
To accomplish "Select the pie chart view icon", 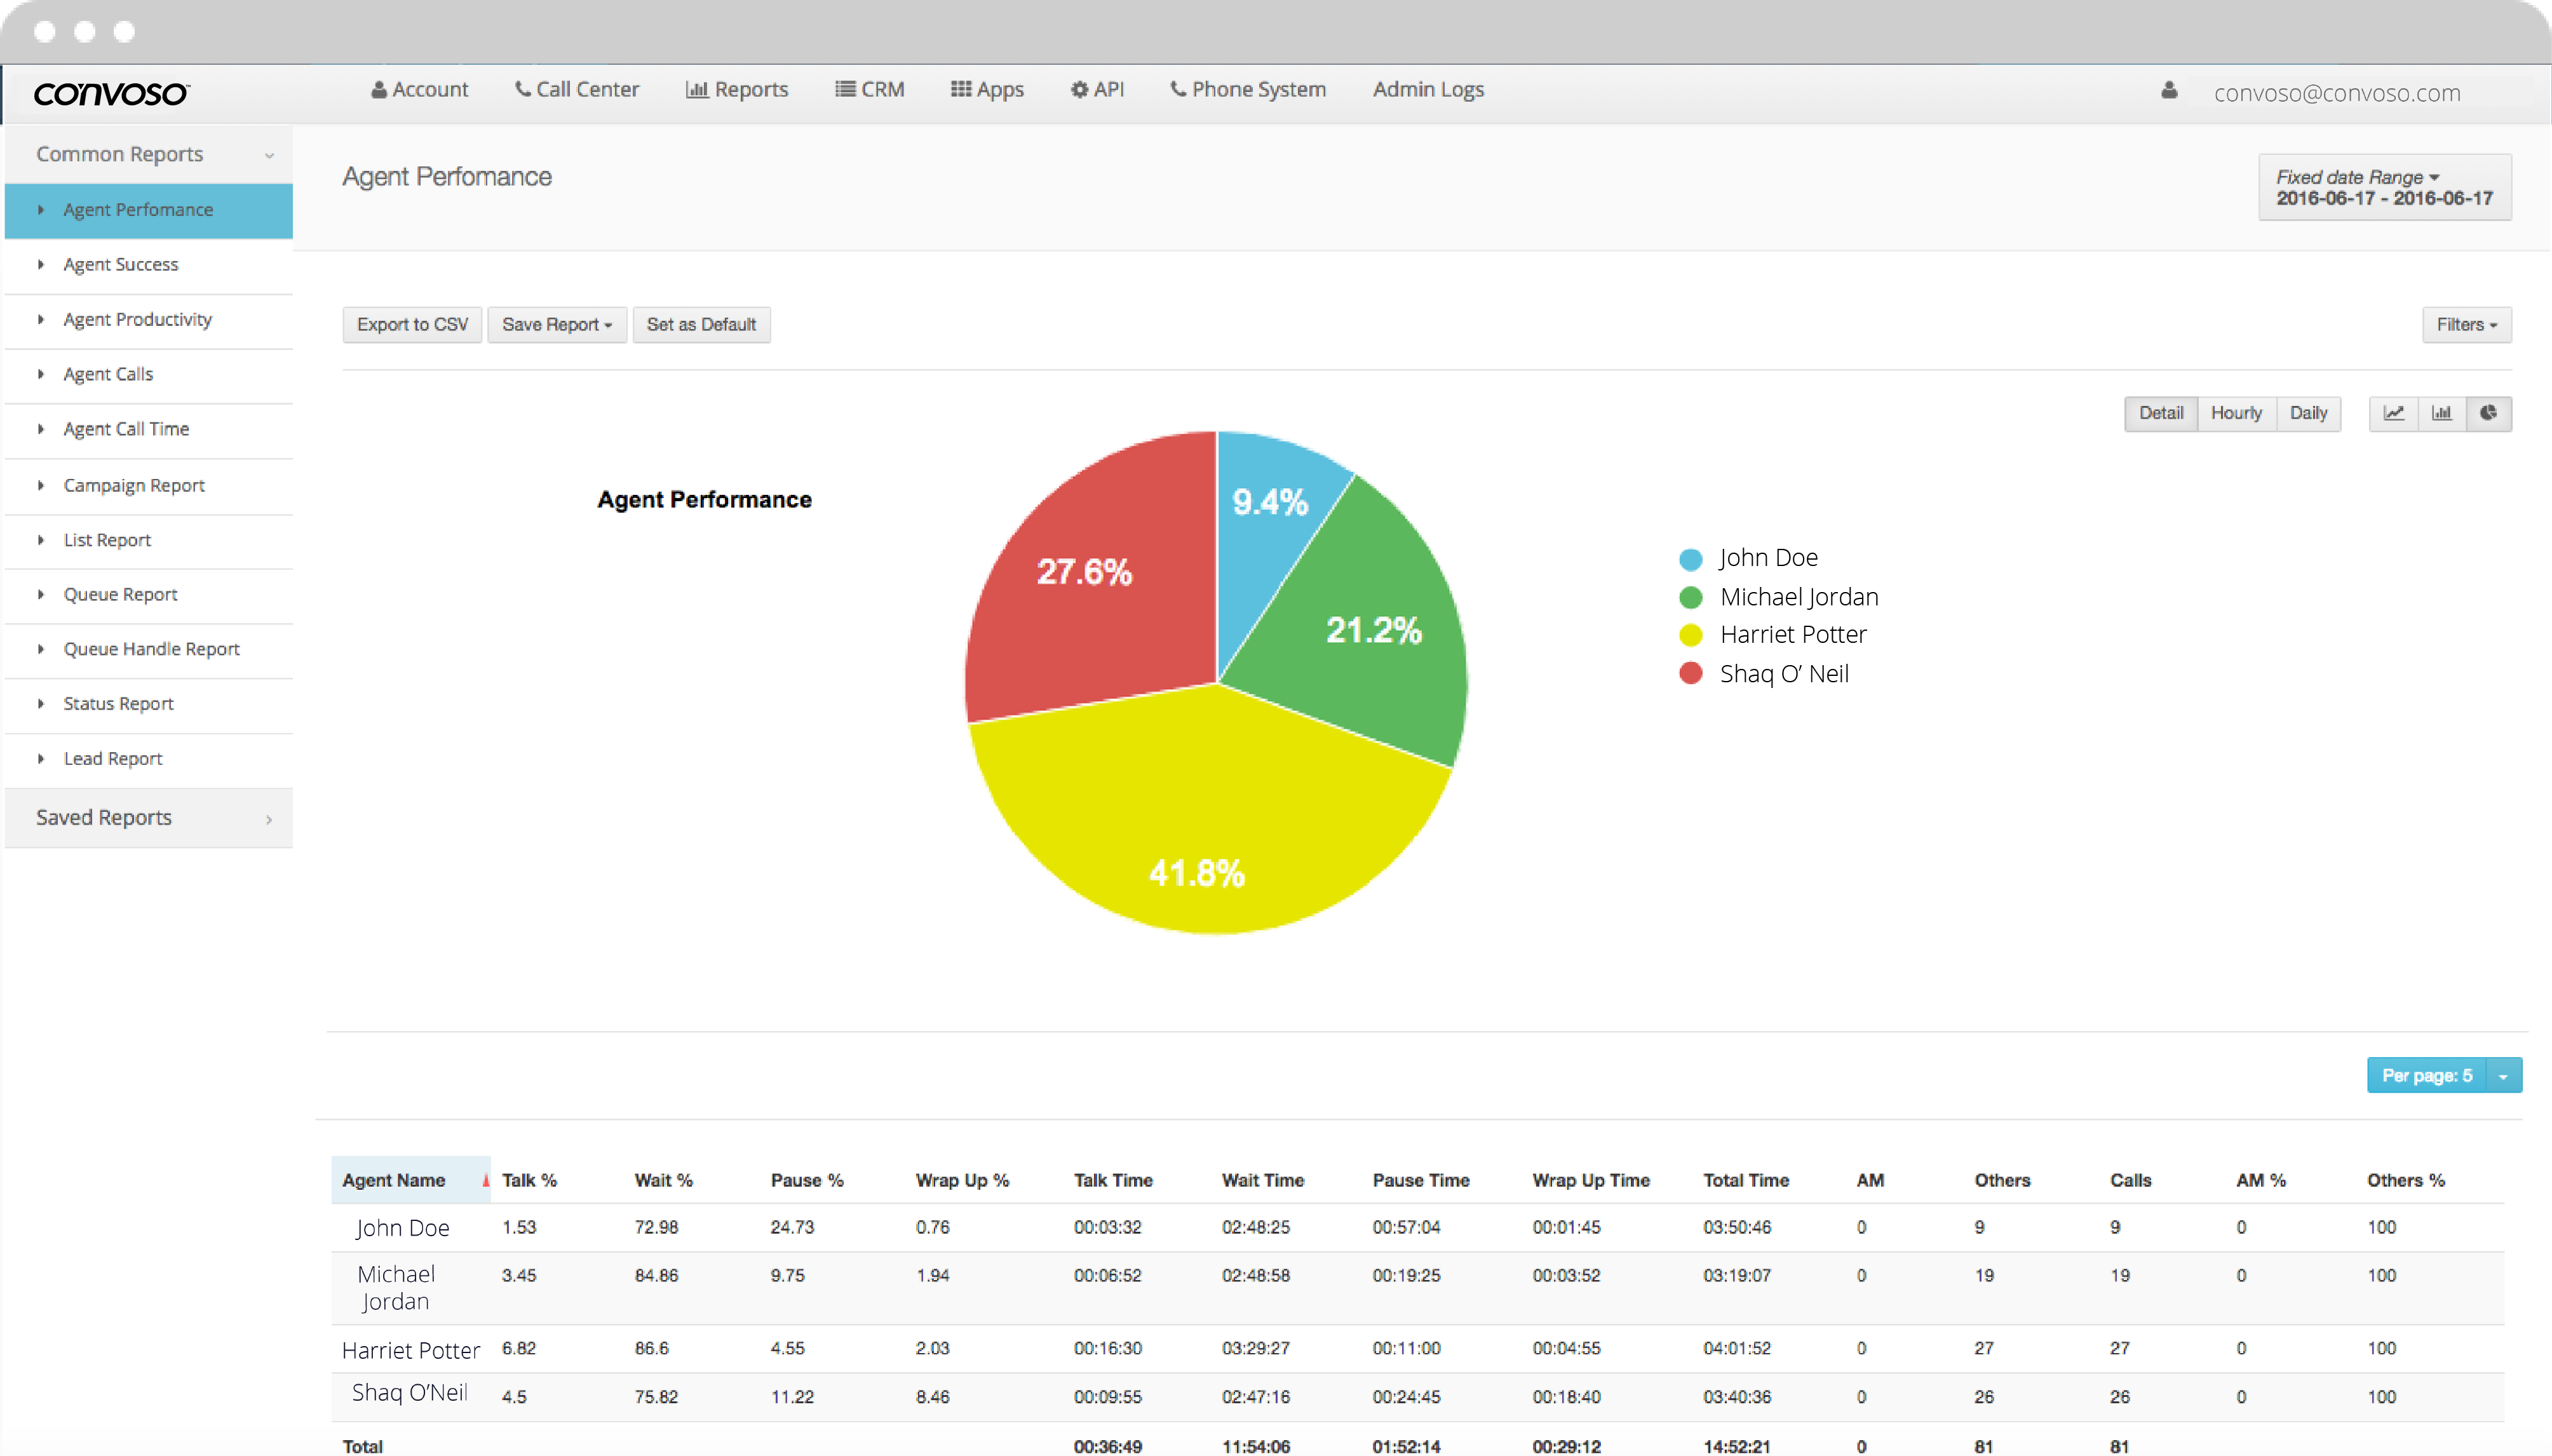I will pos(2488,413).
